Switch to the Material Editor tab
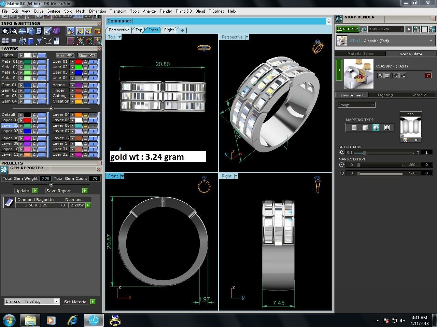This screenshot has height=327, width=437. coord(360,54)
